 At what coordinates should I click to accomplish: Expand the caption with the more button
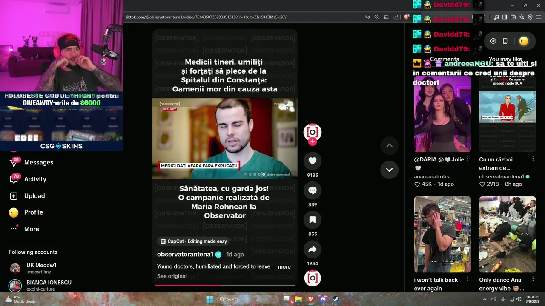point(284,267)
